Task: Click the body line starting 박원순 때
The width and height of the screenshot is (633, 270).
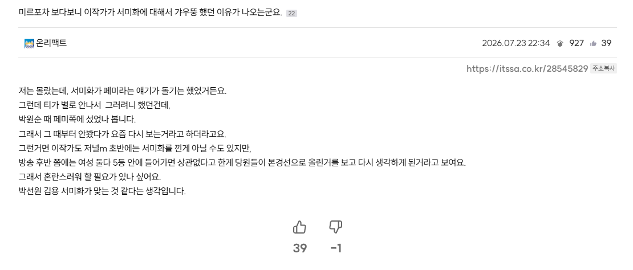Action: tap(77, 119)
